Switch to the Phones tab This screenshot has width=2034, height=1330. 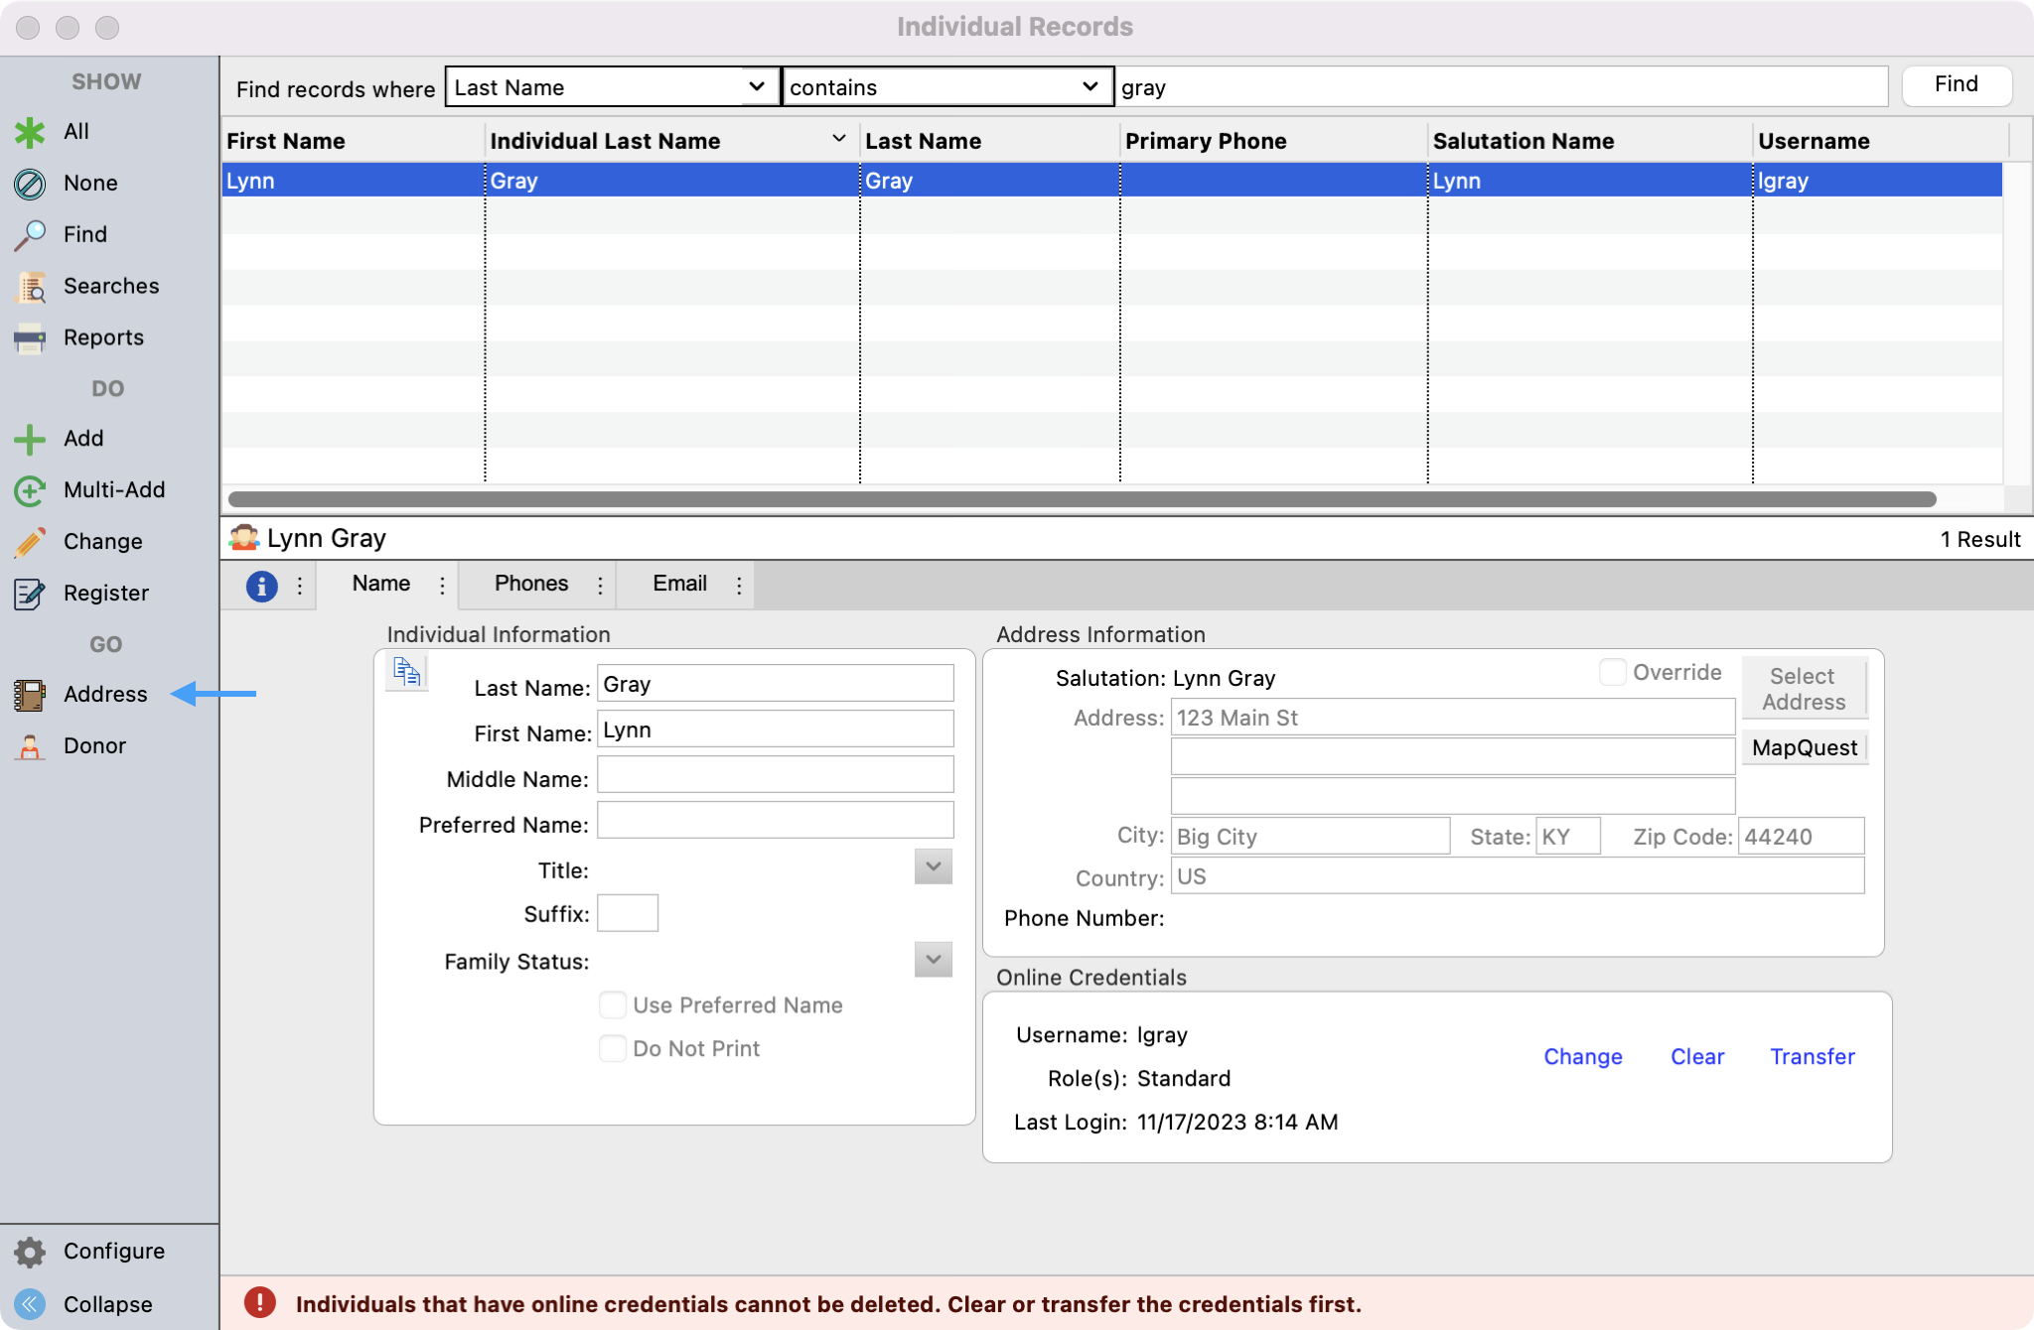click(531, 584)
